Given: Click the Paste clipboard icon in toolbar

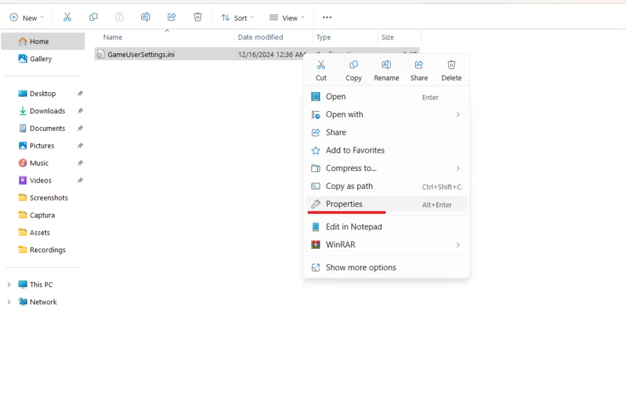Looking at the screenshot, I should (x=119, y=17).
